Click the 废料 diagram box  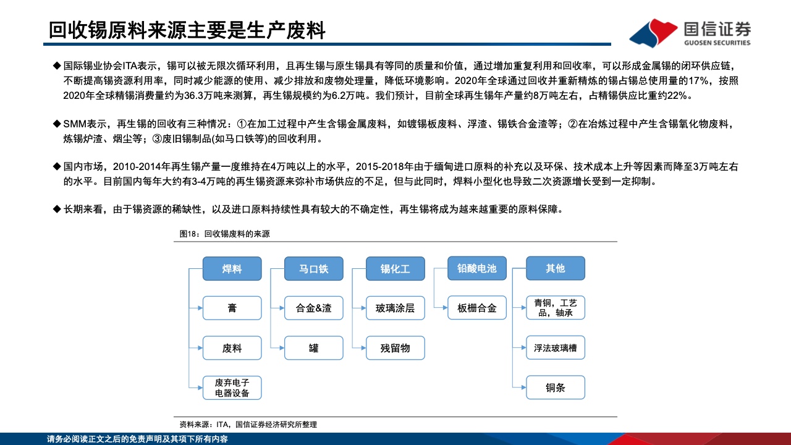click(x=232, y=347)
